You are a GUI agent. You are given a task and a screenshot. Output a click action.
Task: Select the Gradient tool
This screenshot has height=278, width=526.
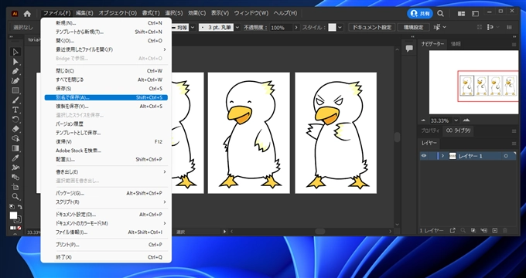point(15,148)
